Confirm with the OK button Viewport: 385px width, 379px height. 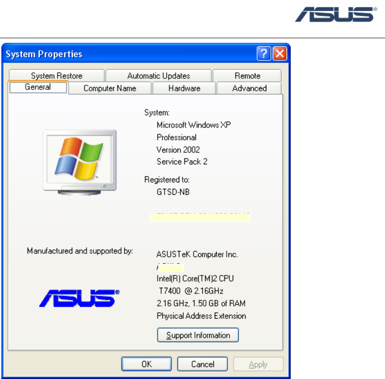pos(147,364)
